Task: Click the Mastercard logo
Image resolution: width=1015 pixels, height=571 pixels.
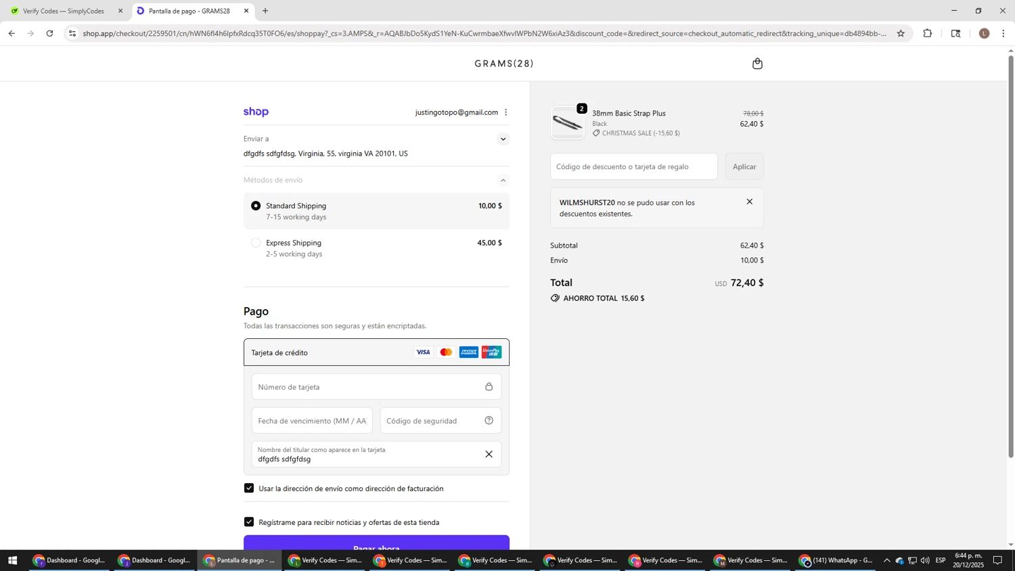Action: coord(446,352)
